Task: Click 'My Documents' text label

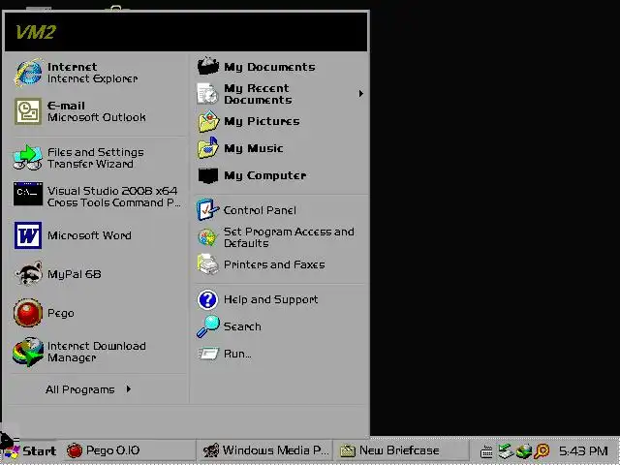Action: click(269, 67)
